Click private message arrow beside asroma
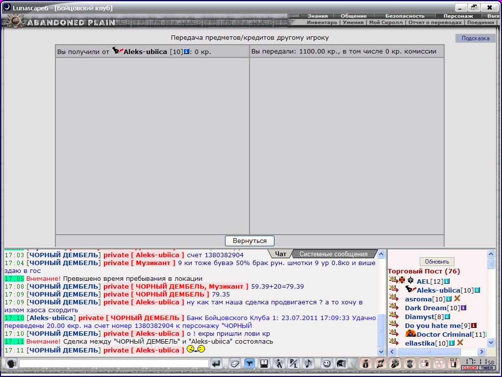 point(394,298)
